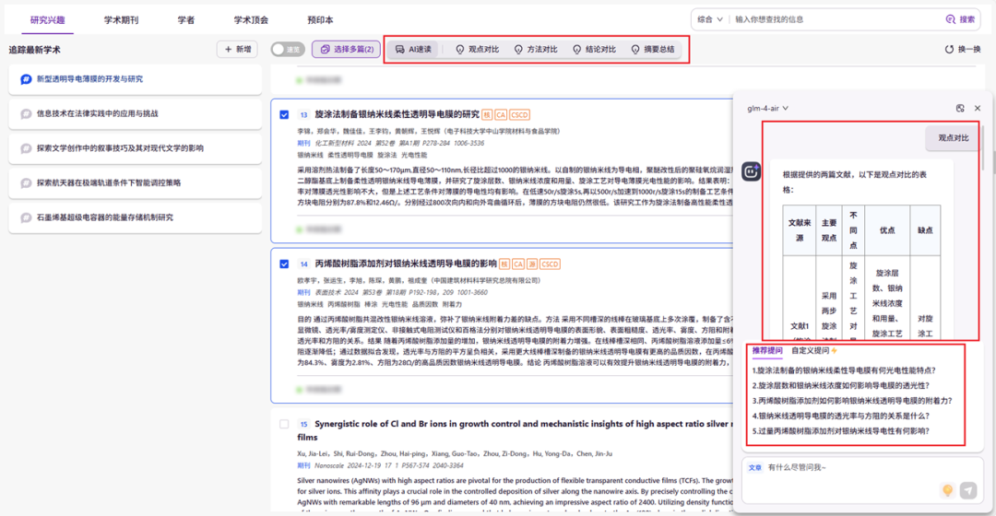996x516 pixels.
Task: Open the 方法对比 comparison tool
Action: (536, 50)
